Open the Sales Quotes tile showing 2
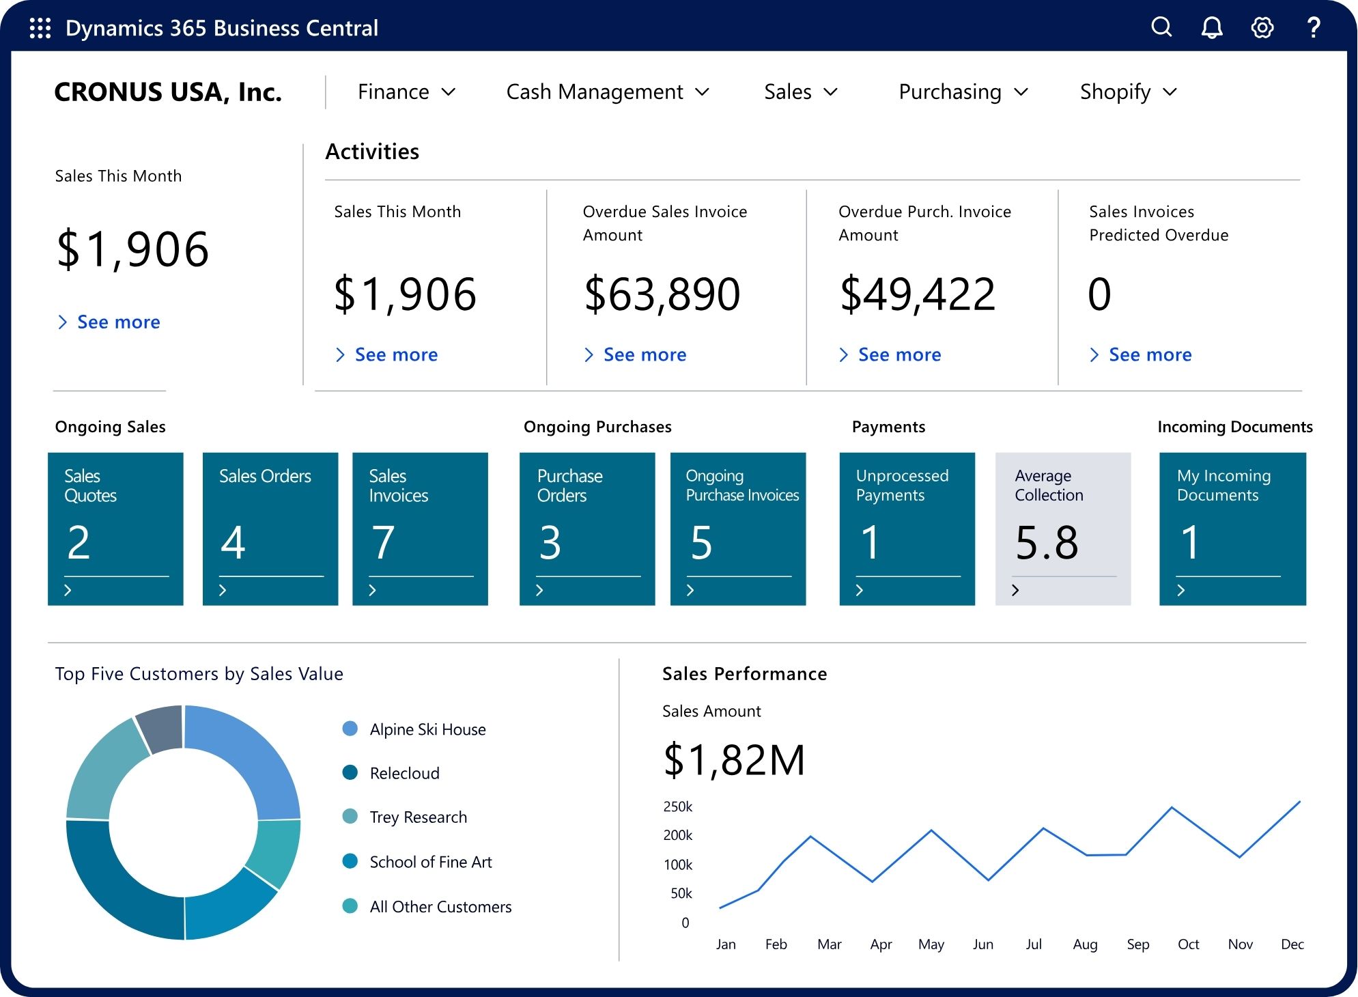The width and height of the screenshot is (1358, 997). (115, 529)
